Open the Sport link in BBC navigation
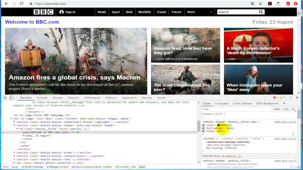Viewport: 303px width, 170px height. click(x=116, y=12)
